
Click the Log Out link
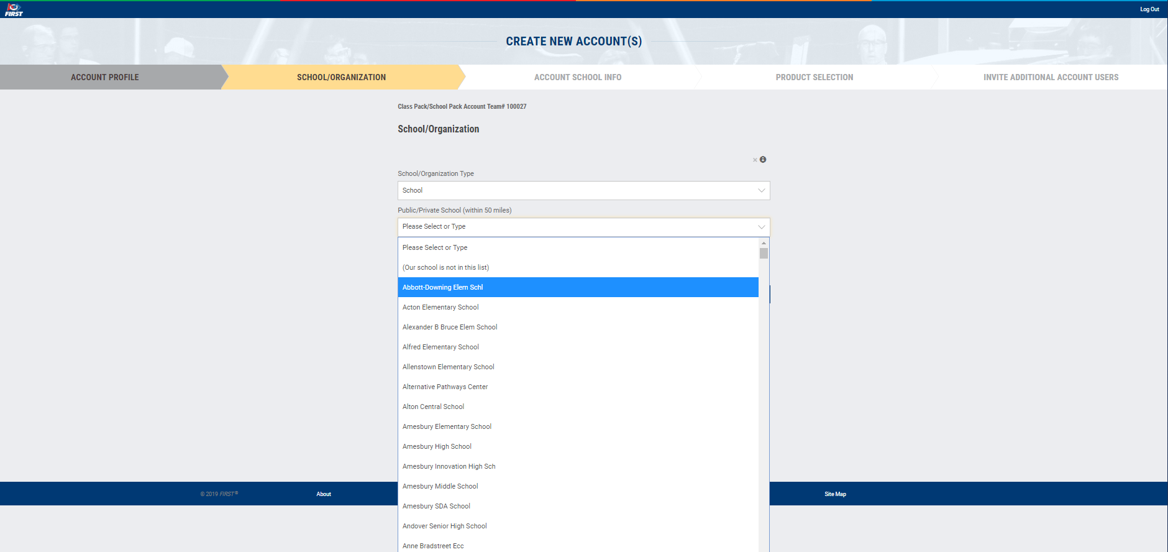(x=1149, y=9)
